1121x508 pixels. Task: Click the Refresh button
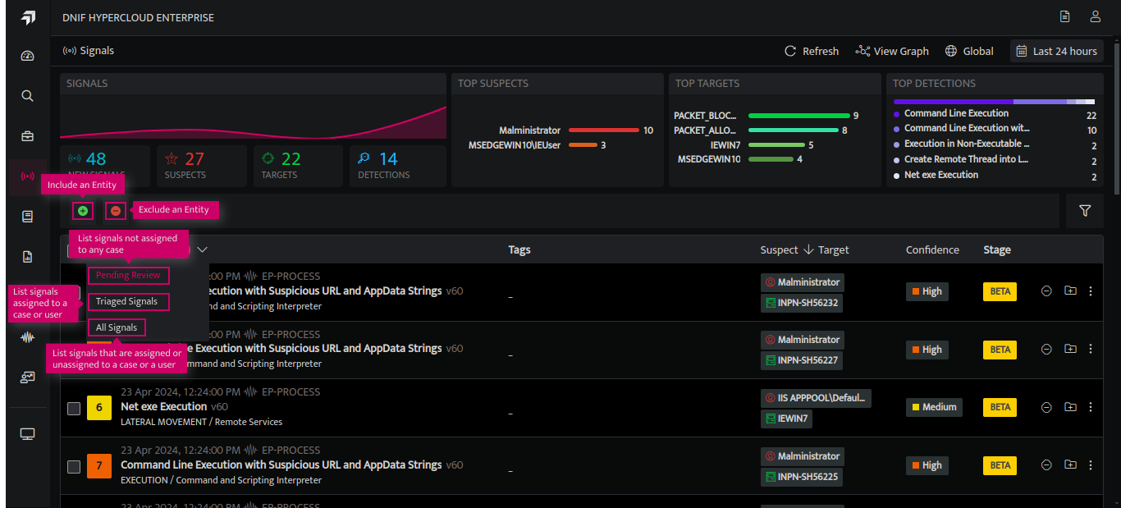click(x=811, y=50)
